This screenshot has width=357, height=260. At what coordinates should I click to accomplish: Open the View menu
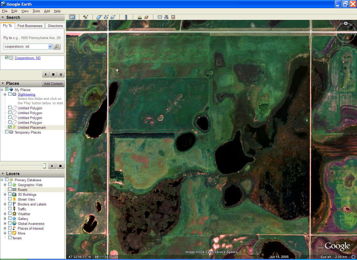[x=25, y=11]
